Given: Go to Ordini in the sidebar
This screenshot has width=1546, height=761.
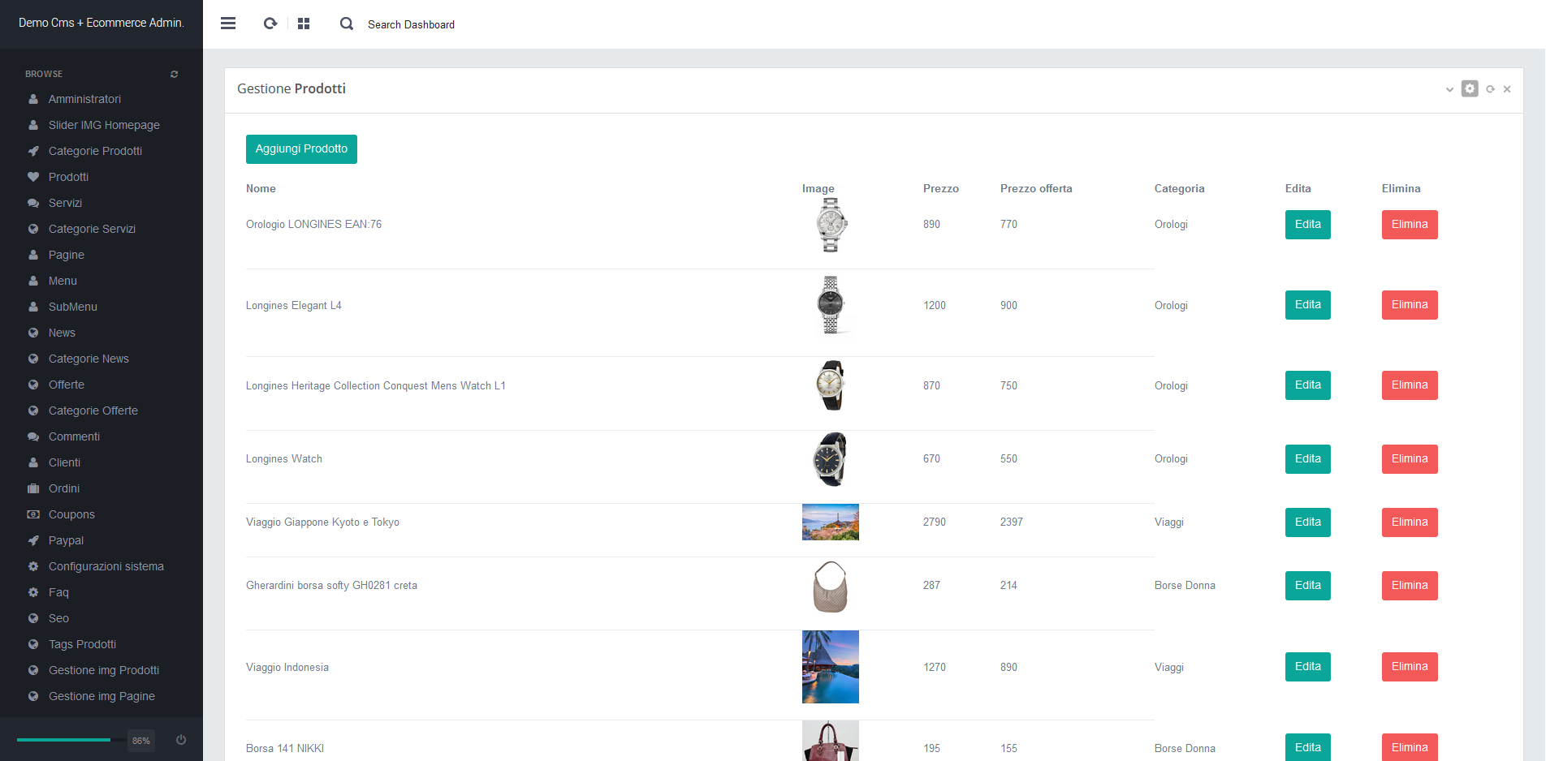Looking at the screenshot, I should pos(64,488).
